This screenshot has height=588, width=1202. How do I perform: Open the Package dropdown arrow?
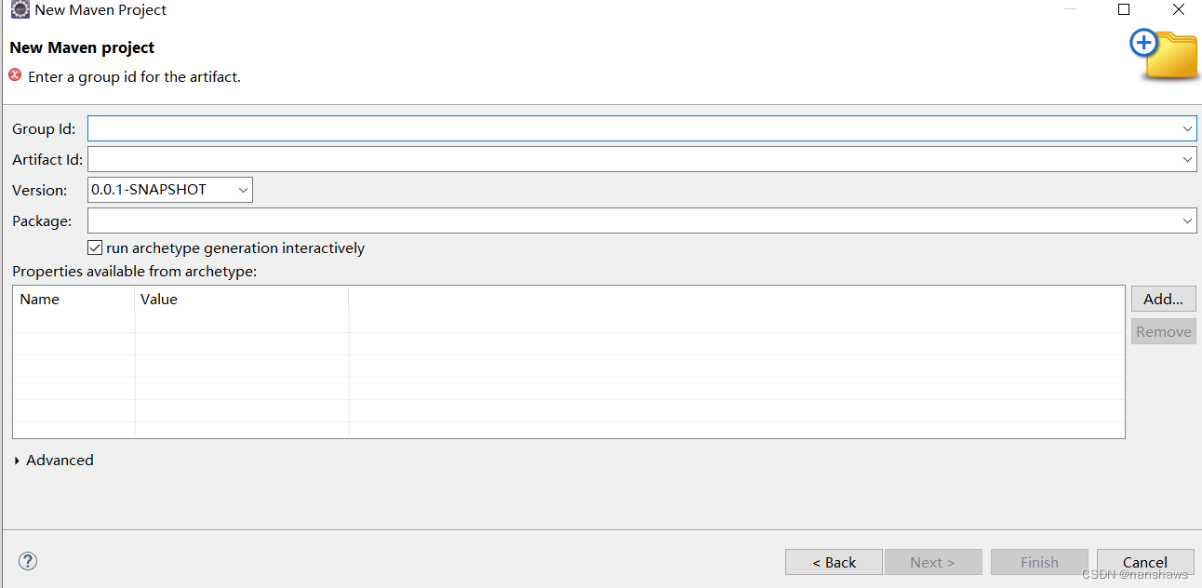(1187, 221)
